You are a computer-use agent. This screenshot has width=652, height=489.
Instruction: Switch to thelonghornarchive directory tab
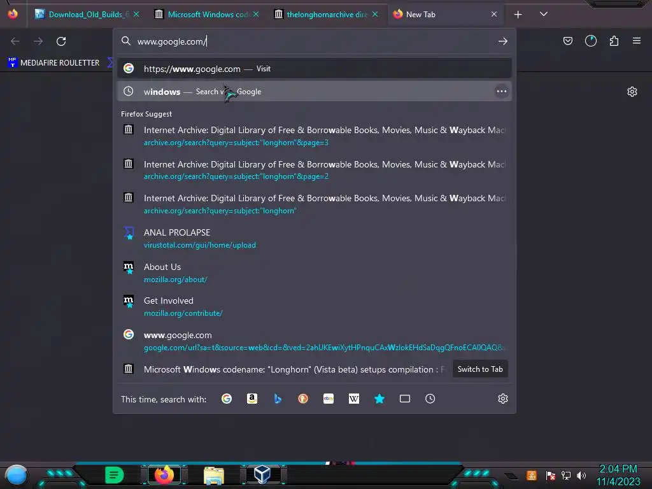327,14
